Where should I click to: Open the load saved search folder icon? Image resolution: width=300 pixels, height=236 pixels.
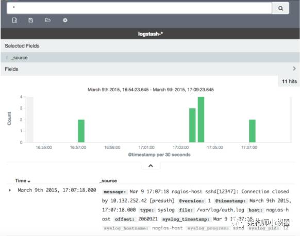(x=48, y=20)
